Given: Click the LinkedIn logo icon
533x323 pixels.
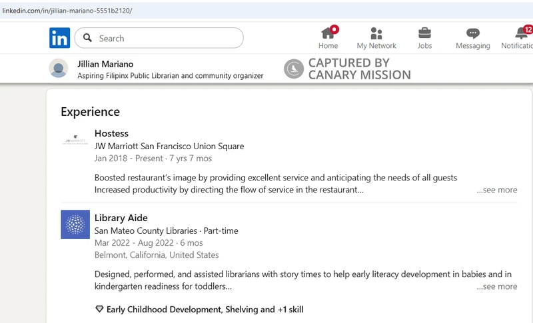Looking at the screenshot, I should (x=59, y=38).
